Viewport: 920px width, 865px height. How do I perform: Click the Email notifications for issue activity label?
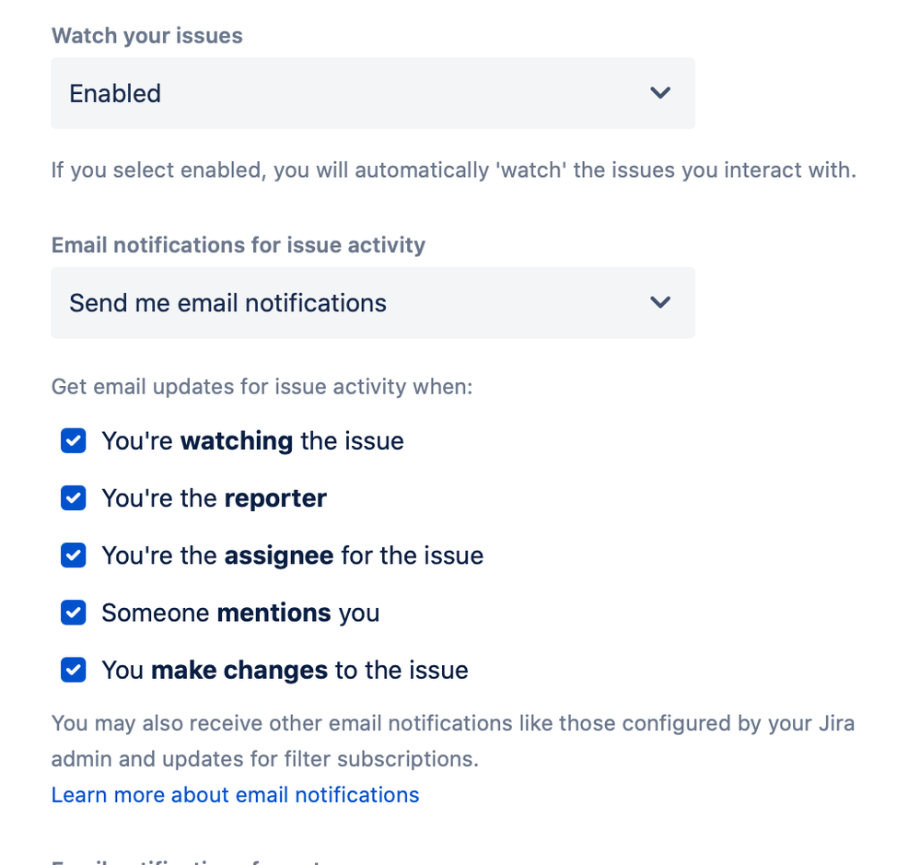click(x=238, y=245)
